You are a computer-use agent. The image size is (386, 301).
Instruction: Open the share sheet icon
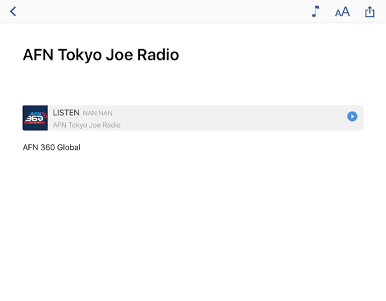point(370,11)
